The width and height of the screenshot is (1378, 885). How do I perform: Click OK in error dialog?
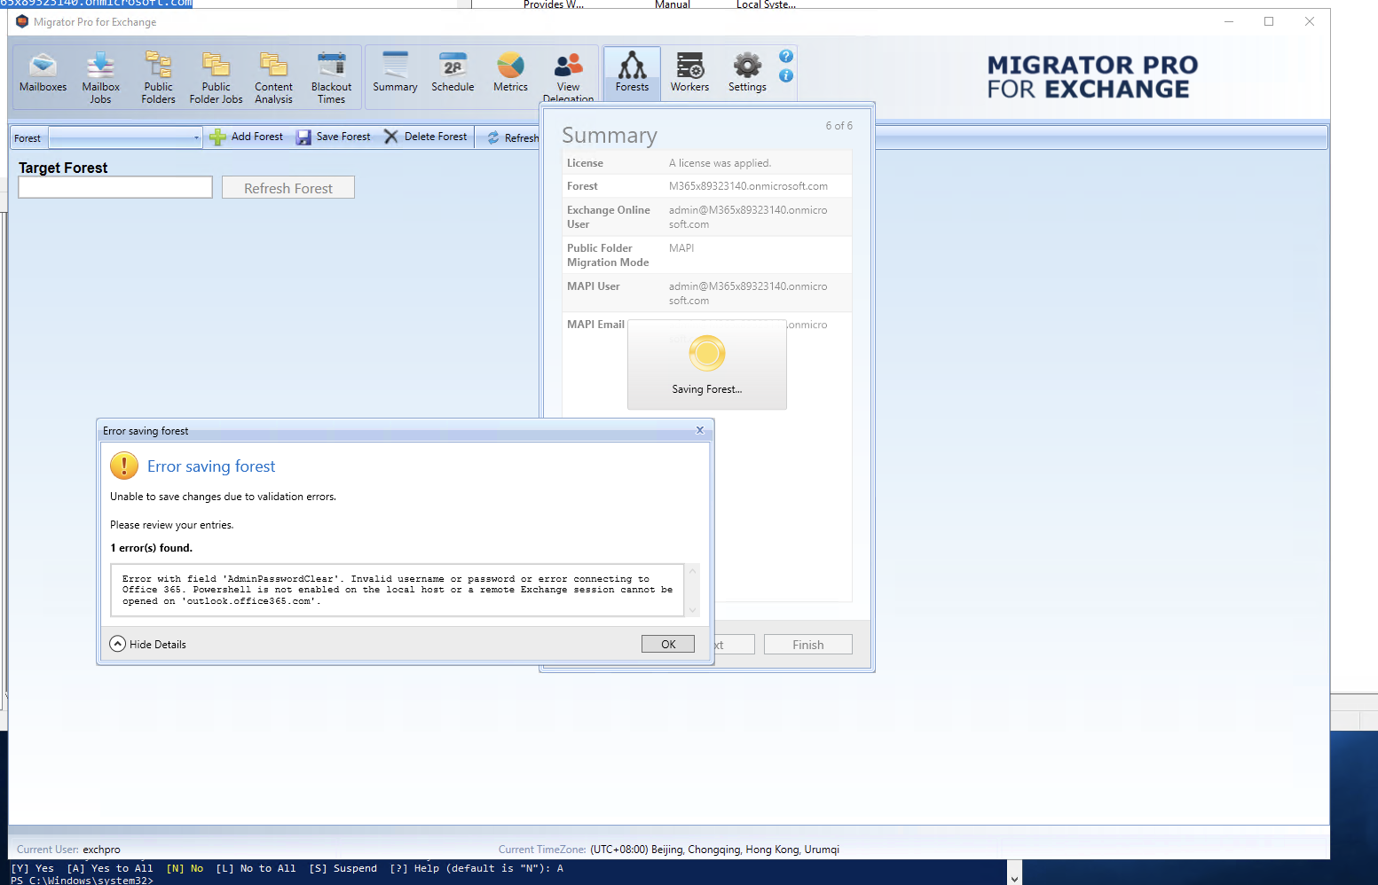point(668,644)
